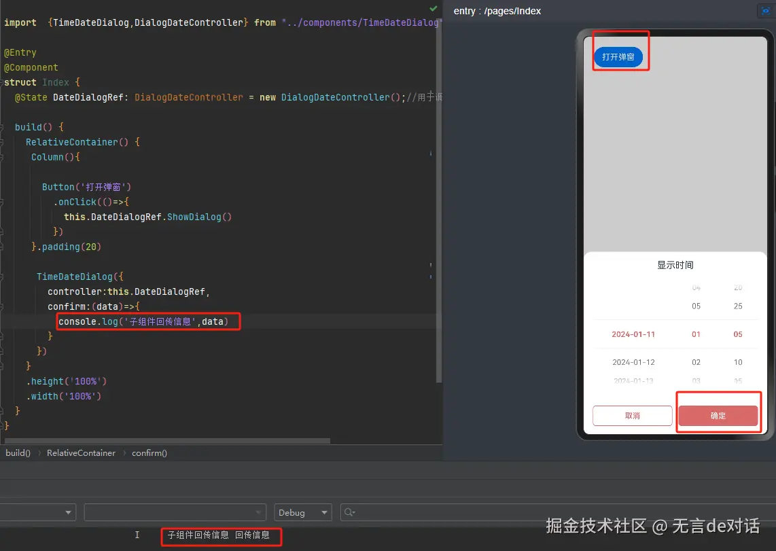776x551 pixels.
Task: Select minute 10 in the time picker
Action: (x=738, y=362)
